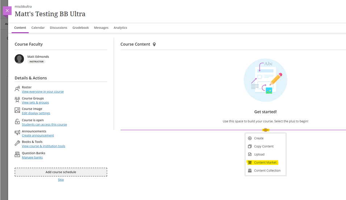The image size is (346, 200).
Task: Click the highlighted plus button on the purple divider line
Action: pos(266,130)
